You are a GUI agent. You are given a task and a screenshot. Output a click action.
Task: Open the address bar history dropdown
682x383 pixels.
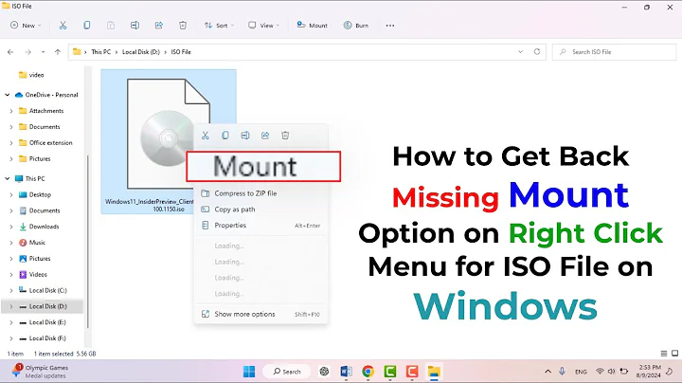(x=521, y=52)
